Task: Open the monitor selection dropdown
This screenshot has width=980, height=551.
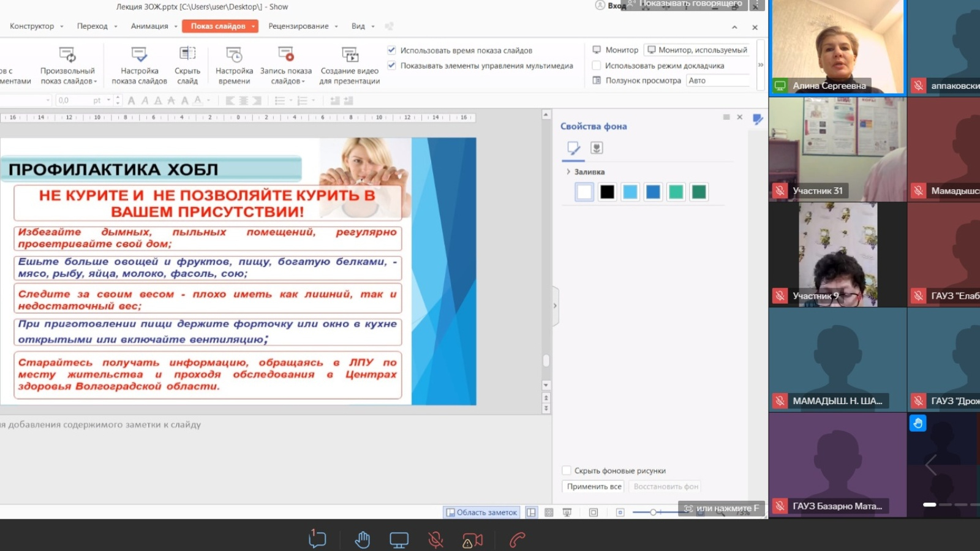Action: (x=698, y=50)
